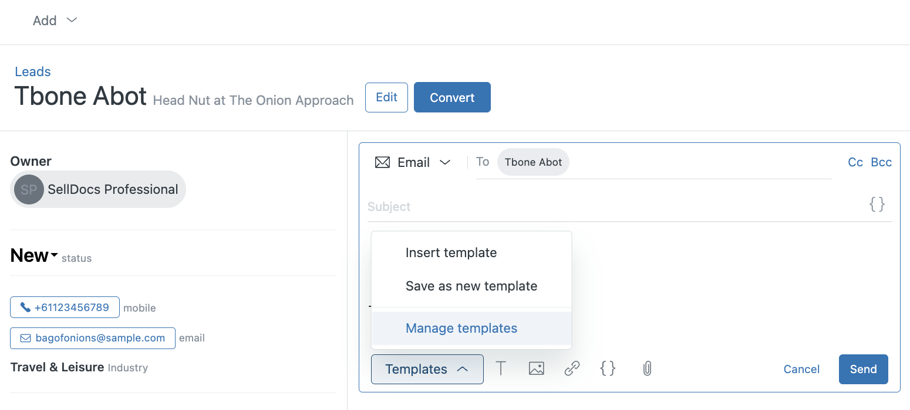Attach a file with the paperclip icon
The image size is (910, 410).
click(x=647, y=368)
